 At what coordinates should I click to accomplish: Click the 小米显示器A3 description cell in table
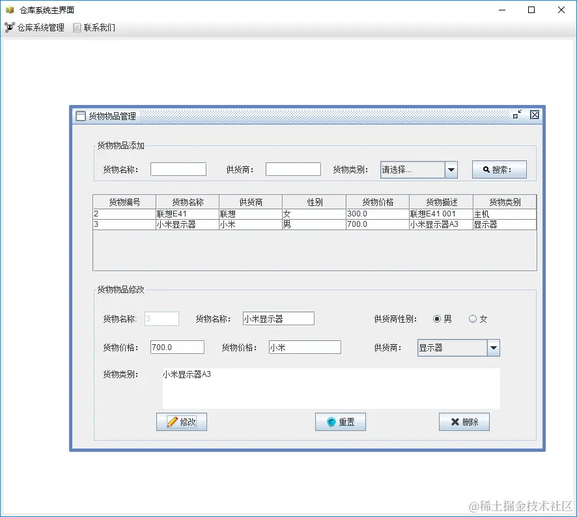(x=442, y=224)
